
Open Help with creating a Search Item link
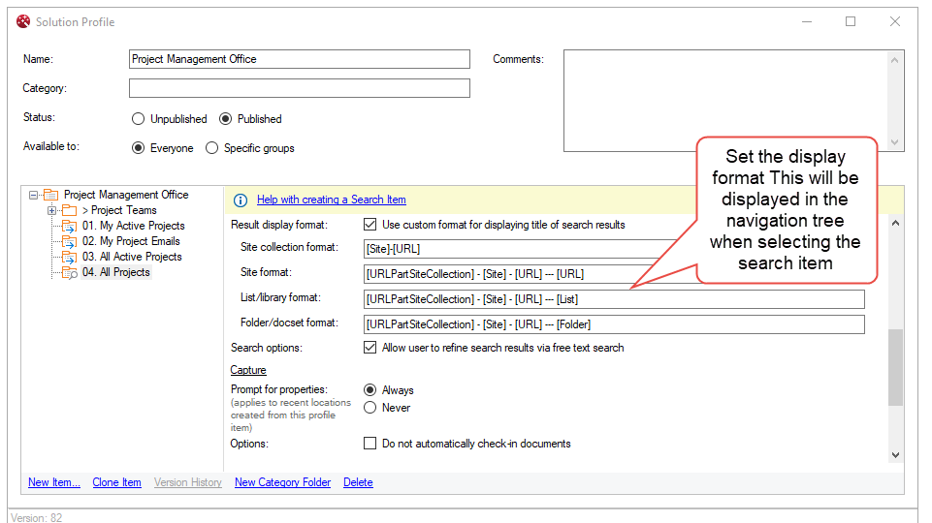point(331,200)
